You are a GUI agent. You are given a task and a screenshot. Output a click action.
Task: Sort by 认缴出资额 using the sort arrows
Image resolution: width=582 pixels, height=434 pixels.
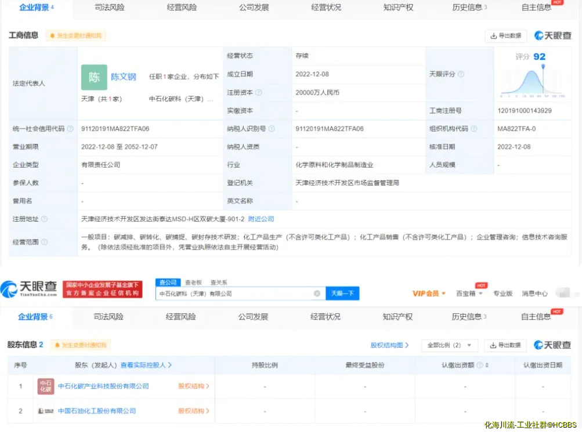pyautogui.click(x=487, y=365)
